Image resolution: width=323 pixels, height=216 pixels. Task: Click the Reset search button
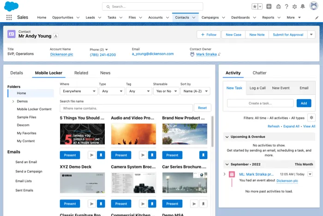[x=202, y=108]
